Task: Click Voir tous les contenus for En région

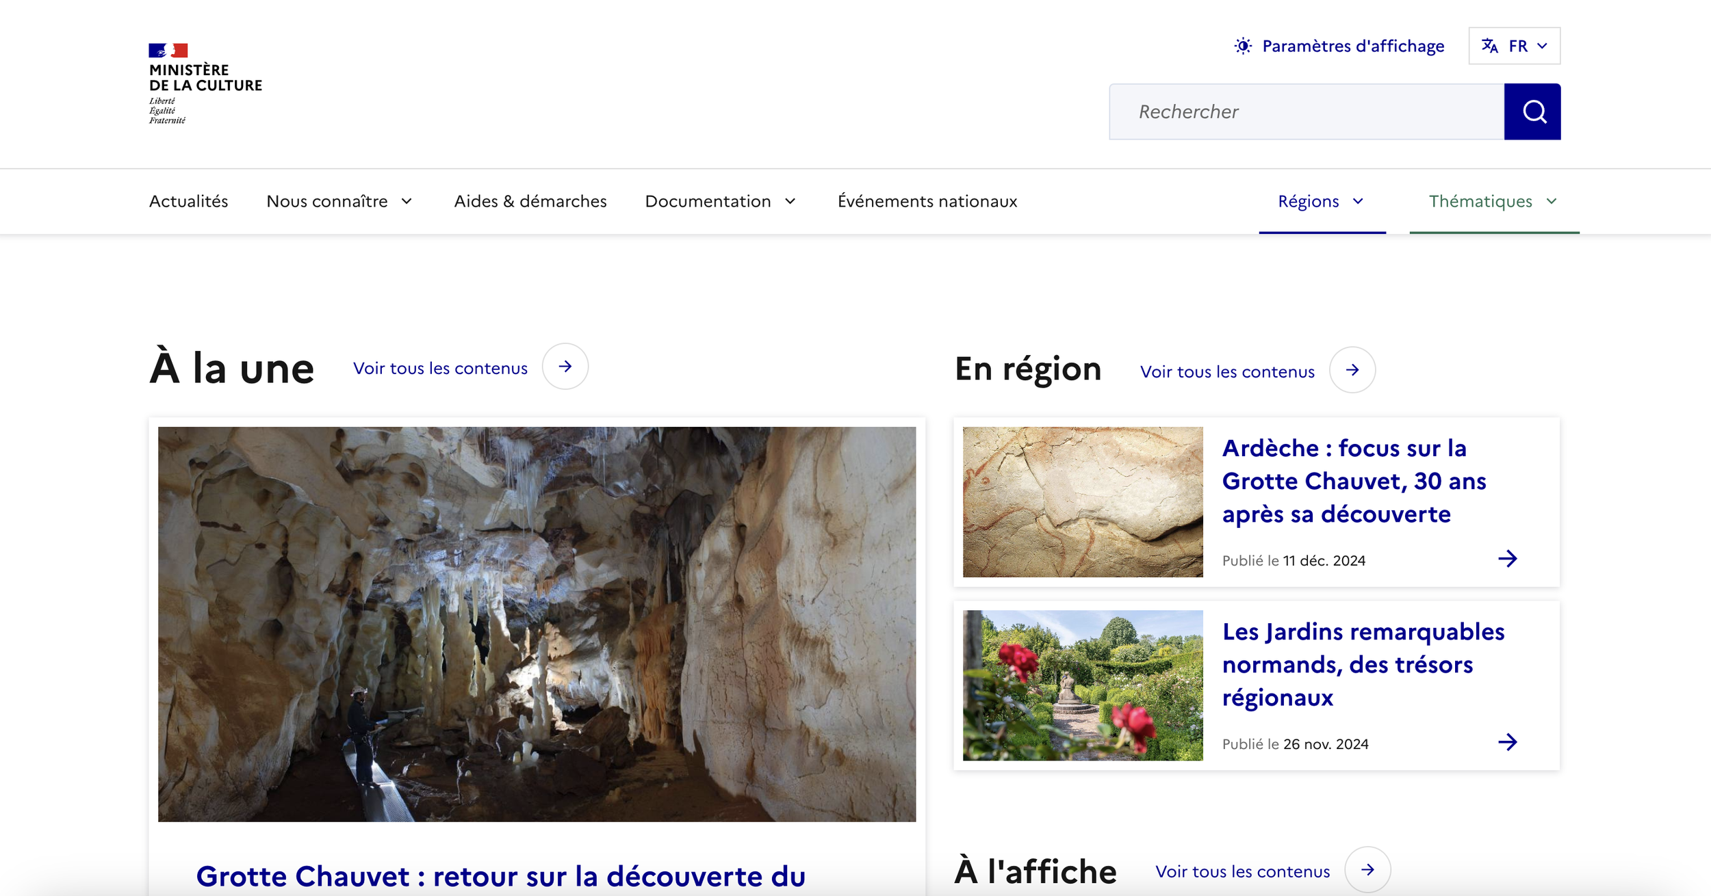Action: point(1227,371)
